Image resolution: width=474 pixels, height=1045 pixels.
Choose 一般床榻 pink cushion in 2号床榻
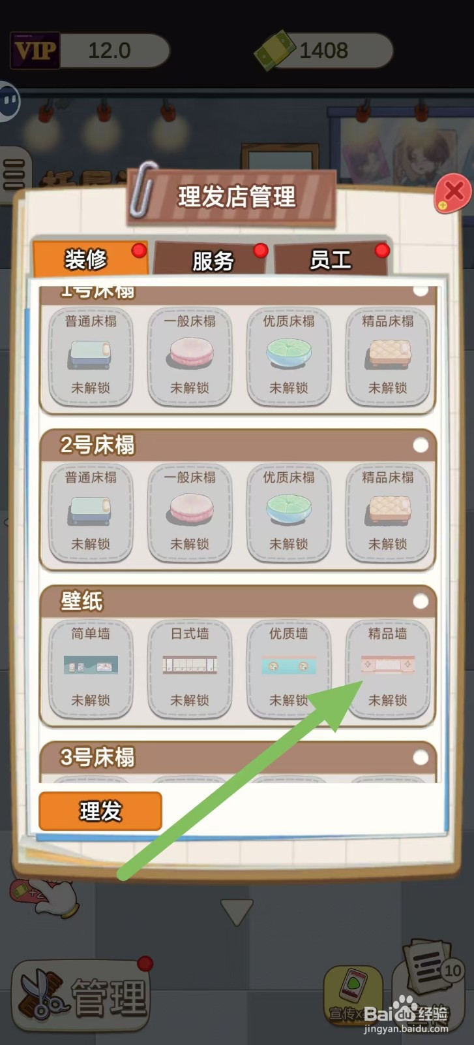190,513
